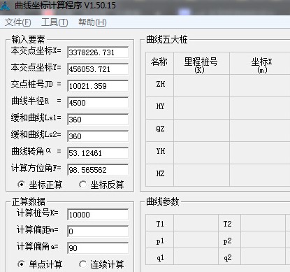The width and height of the screenshot is (290, 272).
Task: Select the 坐标正算 radio button
Action: pos(40,185)
